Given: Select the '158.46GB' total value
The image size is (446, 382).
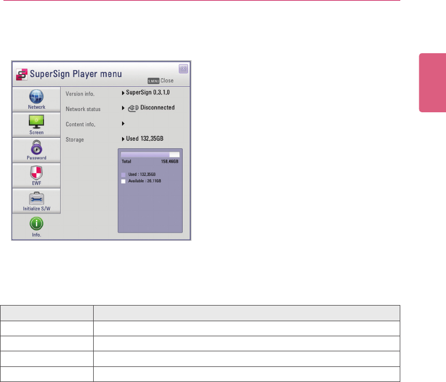Looking at the screenshot, I should [x=170, y=161].
